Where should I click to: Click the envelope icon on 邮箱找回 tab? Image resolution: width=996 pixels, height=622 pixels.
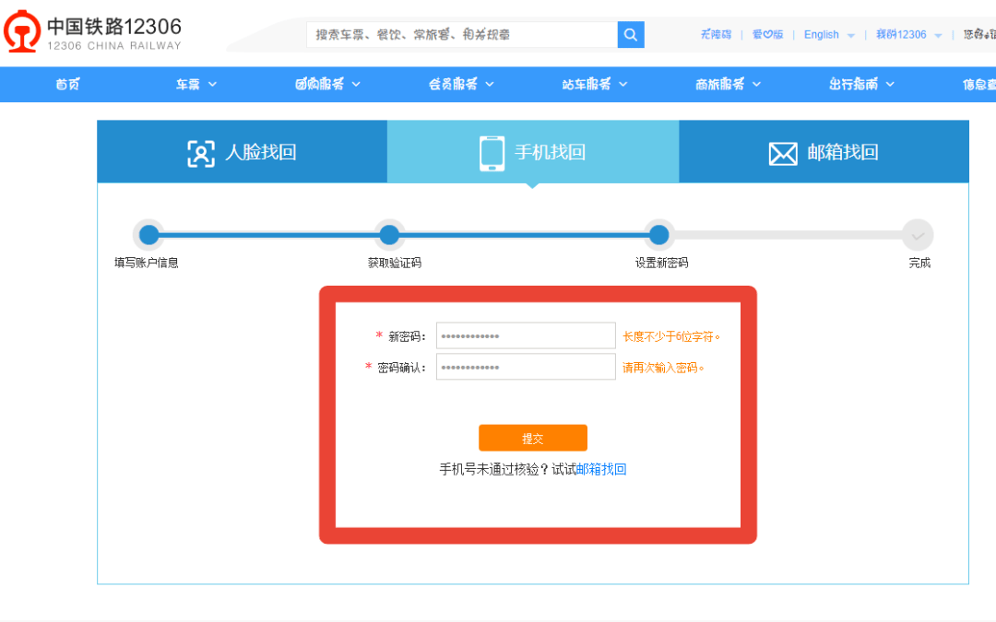(x=783, y=153)
